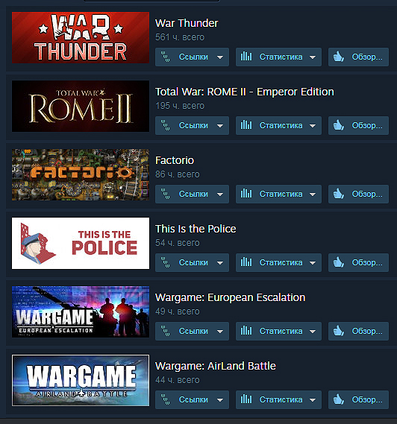The height and width of the screenshot is (424, 397).
Task: Expand the Статистика dropdown arrow for Total War: ROME II
Action: coord(313,126)
